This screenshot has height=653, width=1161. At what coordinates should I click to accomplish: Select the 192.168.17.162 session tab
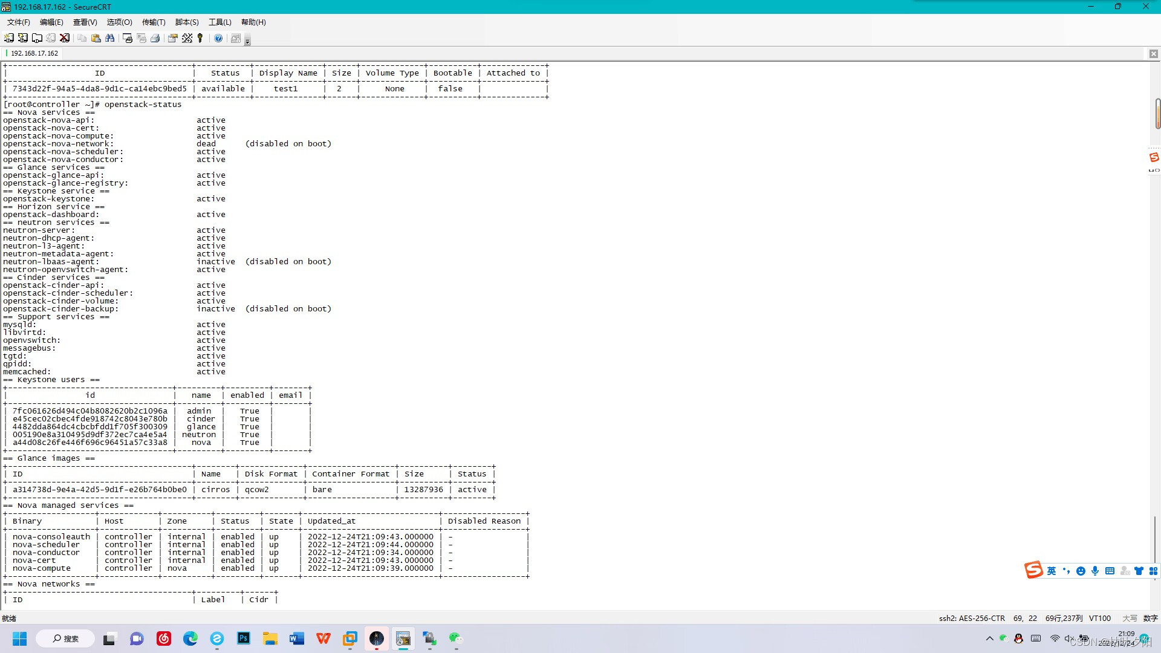[33, 53]
